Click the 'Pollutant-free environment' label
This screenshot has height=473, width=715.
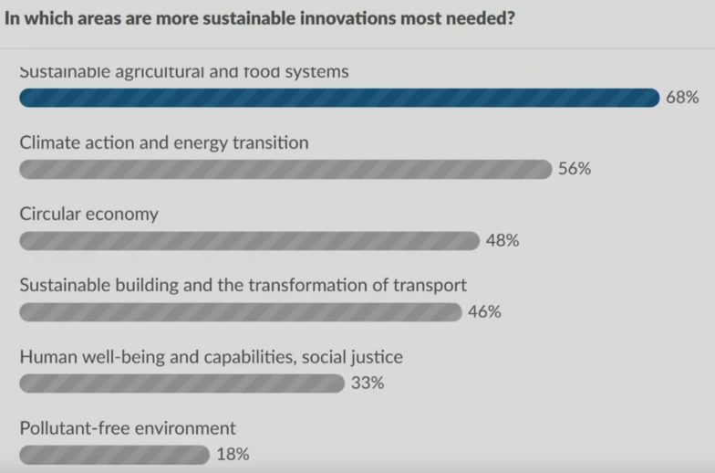click(128, 428)
